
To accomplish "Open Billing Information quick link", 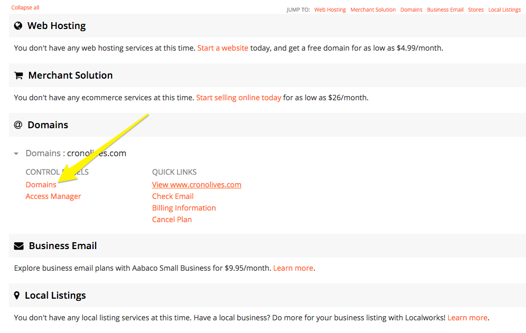I will point(184,208).
